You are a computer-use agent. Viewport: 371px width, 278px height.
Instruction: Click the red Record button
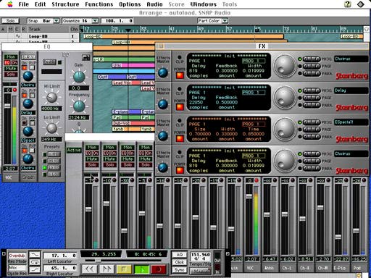click(159, 269)
